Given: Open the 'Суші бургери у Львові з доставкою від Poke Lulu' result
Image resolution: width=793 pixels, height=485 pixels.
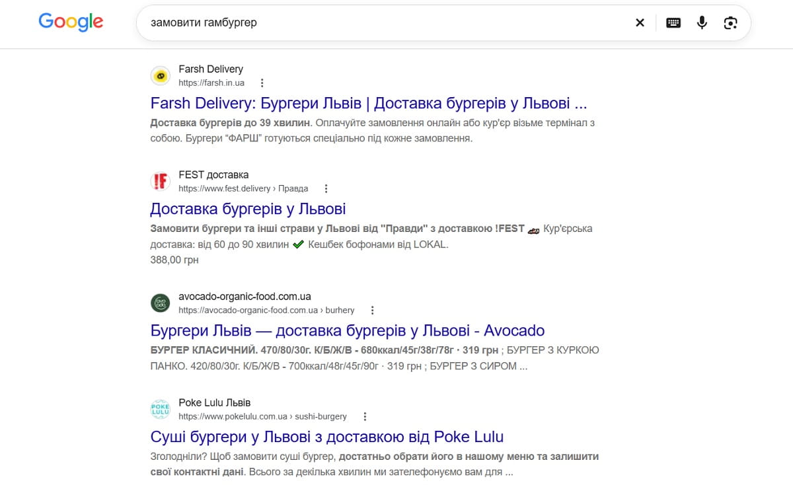Looking at the screenshot, I should tap(327, 437).
